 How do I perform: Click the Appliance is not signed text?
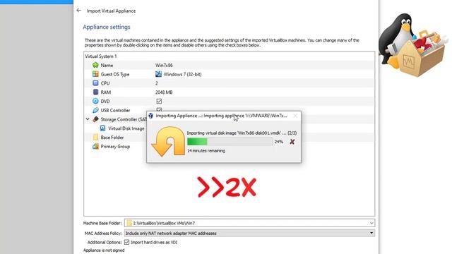tap(104, 250)
